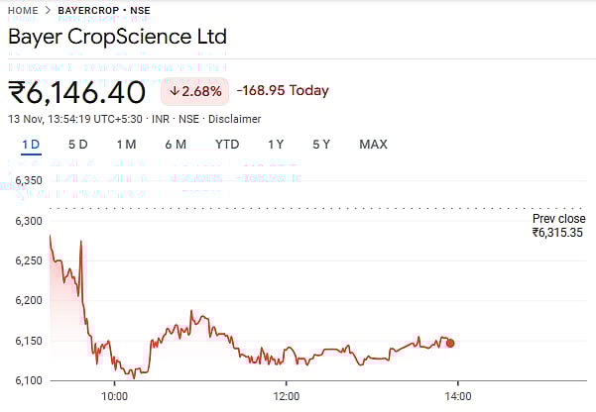The height and width of the screenshot is (412, 596).
Task: Select the 1D range tab
Action: point(30,145)
